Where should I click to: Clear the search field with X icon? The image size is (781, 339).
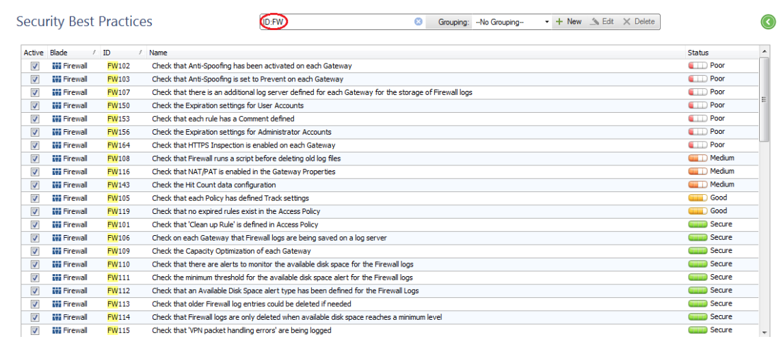419,22
